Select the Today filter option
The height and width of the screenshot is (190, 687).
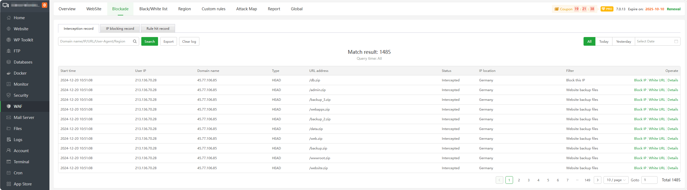click(x=604, y=41)
